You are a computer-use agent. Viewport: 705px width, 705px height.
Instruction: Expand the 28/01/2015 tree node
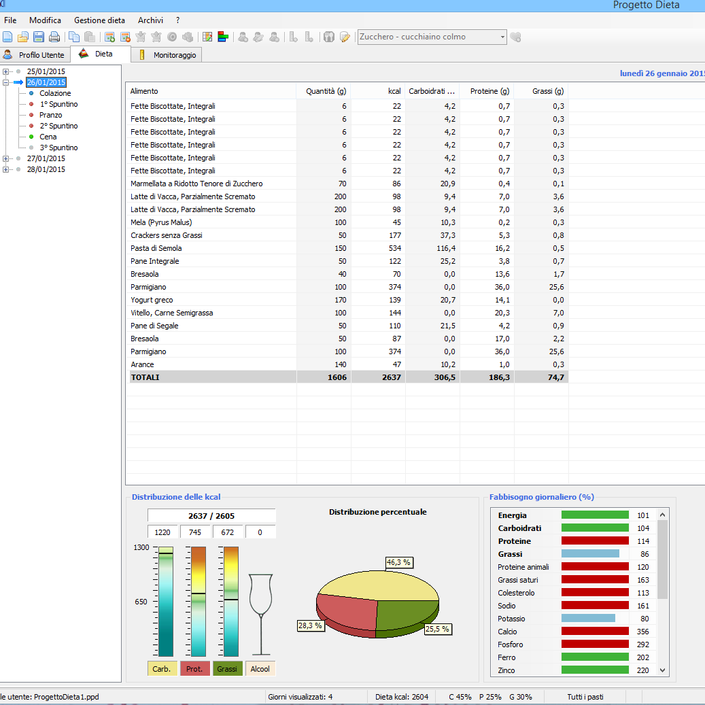coord(6,169)
